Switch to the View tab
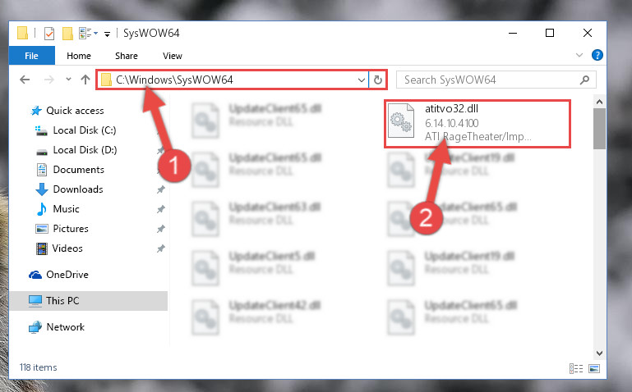 point(173,56)
